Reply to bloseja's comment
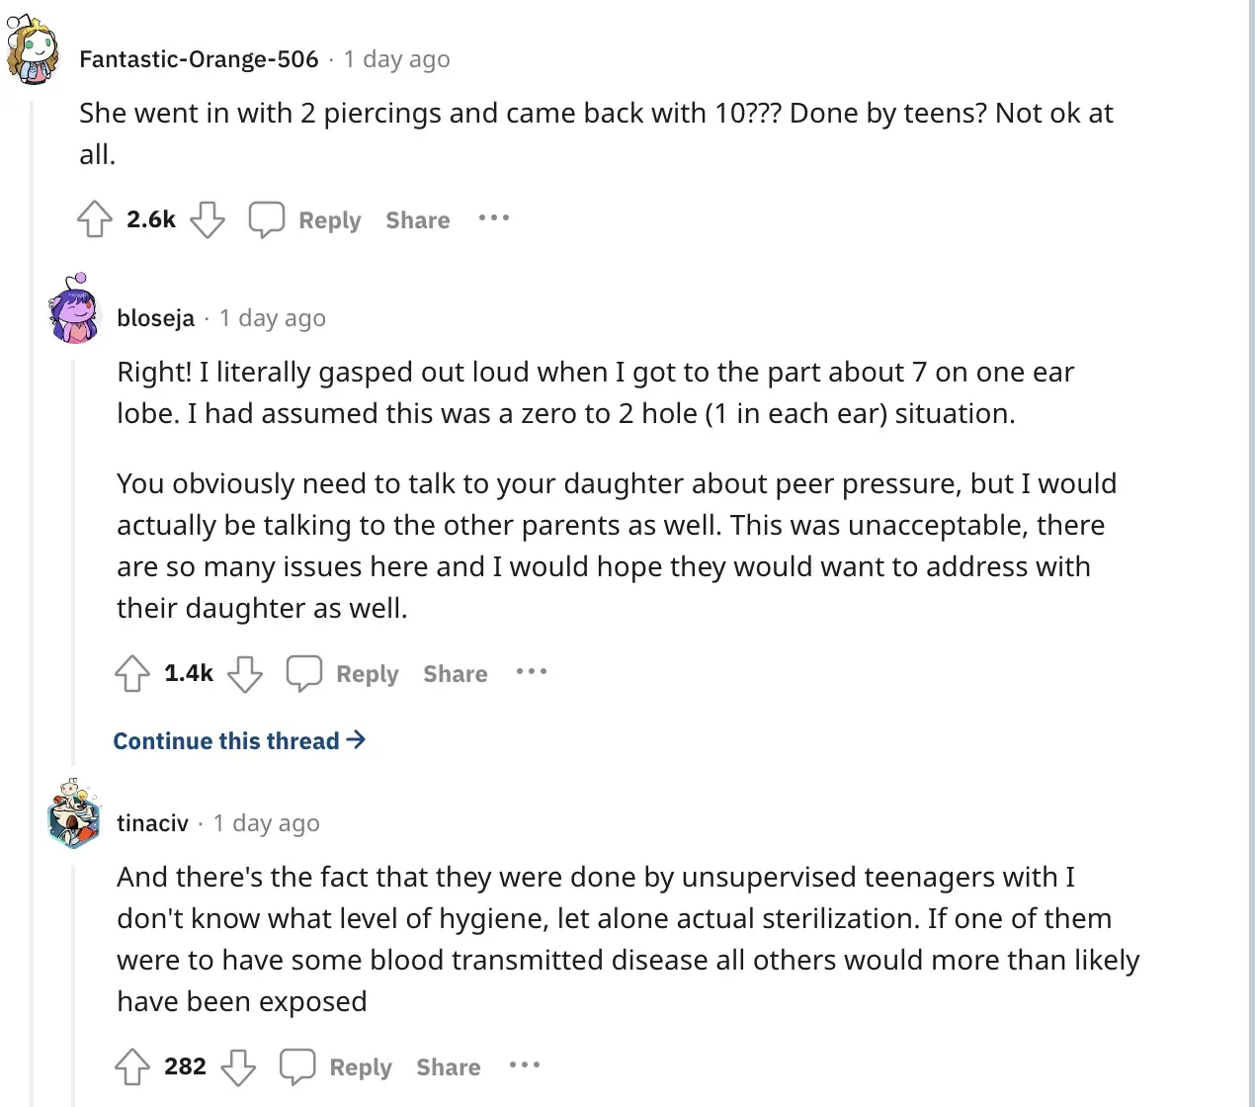The image size is (1255, 1107). [343, 674]
